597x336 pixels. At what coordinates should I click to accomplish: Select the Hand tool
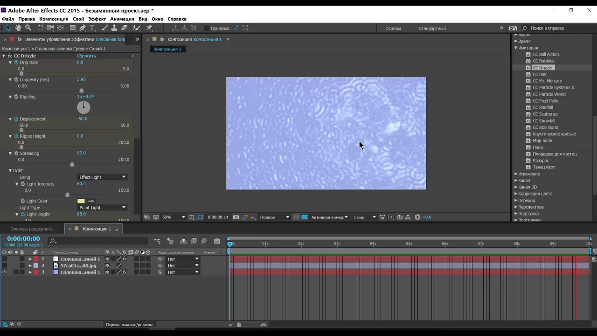18,28
